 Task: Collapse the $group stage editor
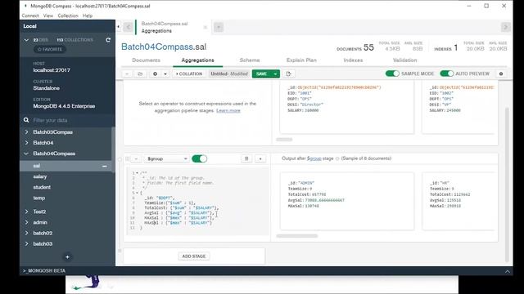pos(137,159)
